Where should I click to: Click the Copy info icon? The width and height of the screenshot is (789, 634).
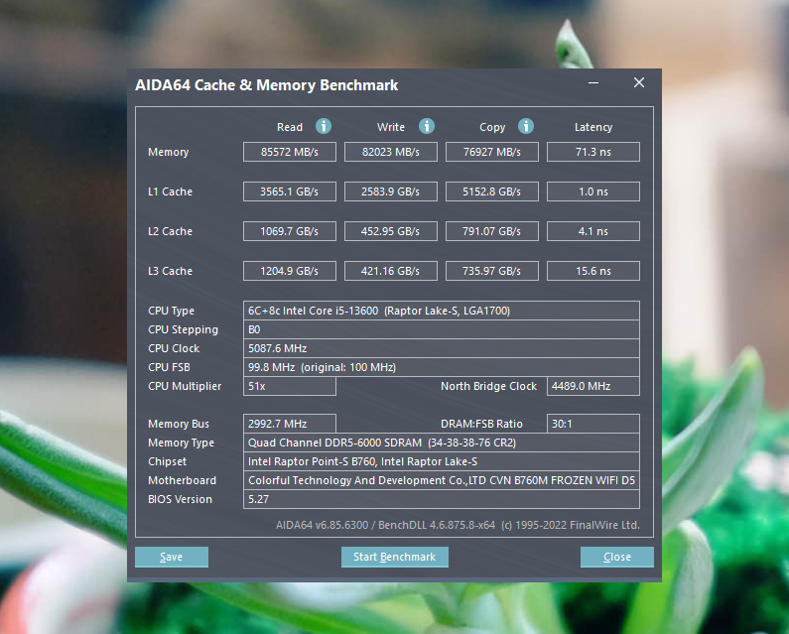click(x=526, y=126)
